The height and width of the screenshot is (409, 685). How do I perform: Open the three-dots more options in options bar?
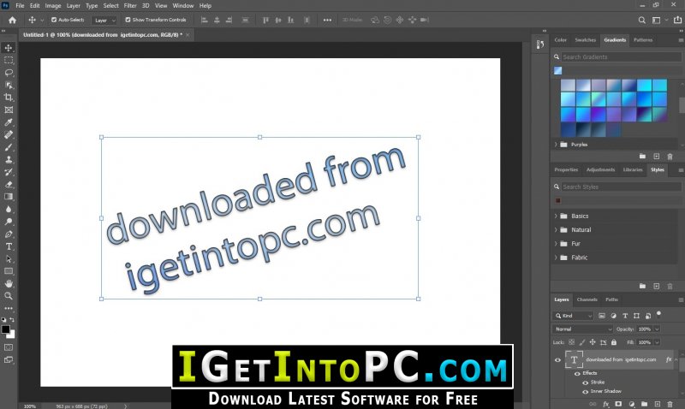pos(327,20)
